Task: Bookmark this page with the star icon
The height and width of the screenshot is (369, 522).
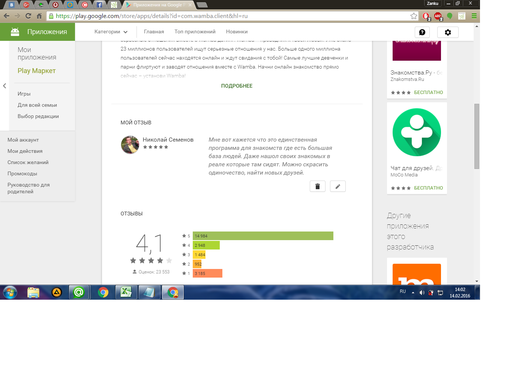Action: pyautogui.click(x=414, y=16)
